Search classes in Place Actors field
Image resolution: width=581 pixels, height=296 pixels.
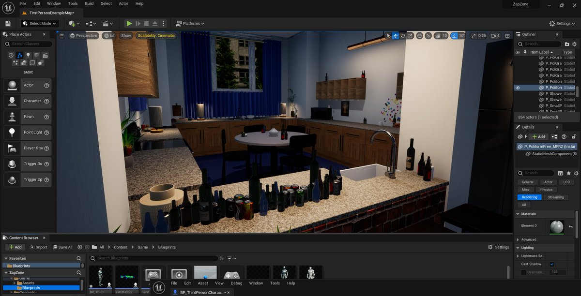tap(29, 44)
